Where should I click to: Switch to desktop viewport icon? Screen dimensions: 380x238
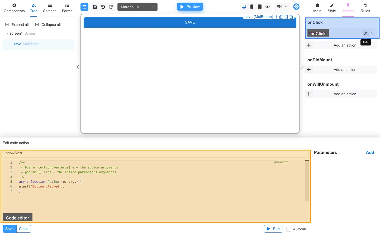click(x=244, y=7)
